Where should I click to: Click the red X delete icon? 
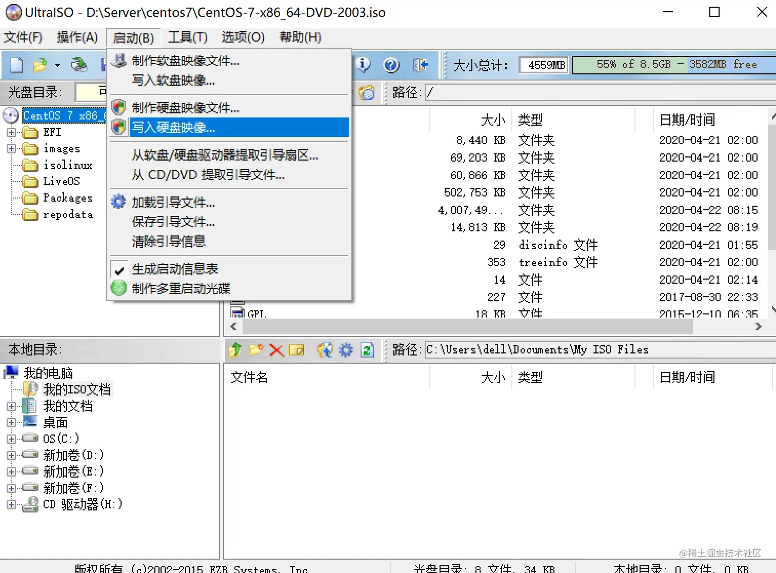click(276, 350)
